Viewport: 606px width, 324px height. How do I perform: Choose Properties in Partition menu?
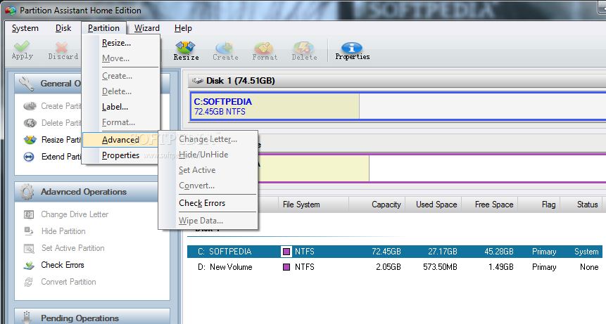(121, 155)
